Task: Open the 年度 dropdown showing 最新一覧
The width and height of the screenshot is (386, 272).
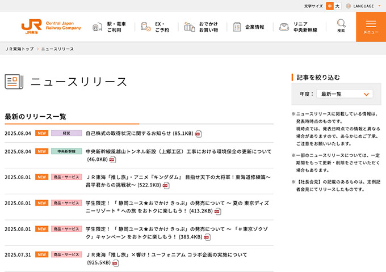Action: click(x=345, y=94)
